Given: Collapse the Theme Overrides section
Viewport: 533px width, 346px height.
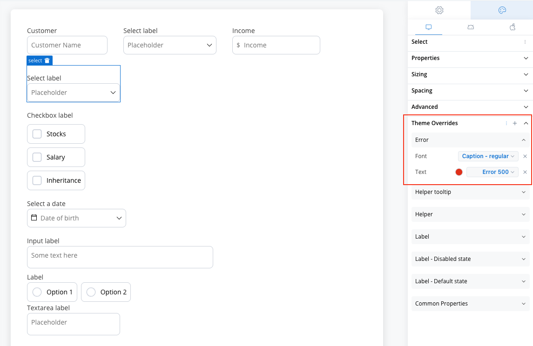Looking at the screenshot, I should (x=526, y=123).
